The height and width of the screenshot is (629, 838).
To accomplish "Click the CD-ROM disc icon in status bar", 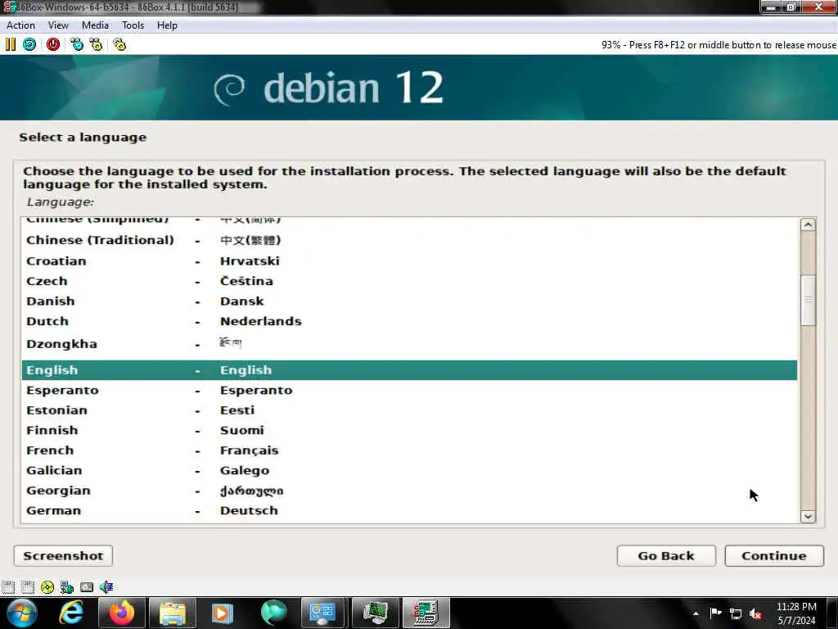I will (x=47, y=587).
